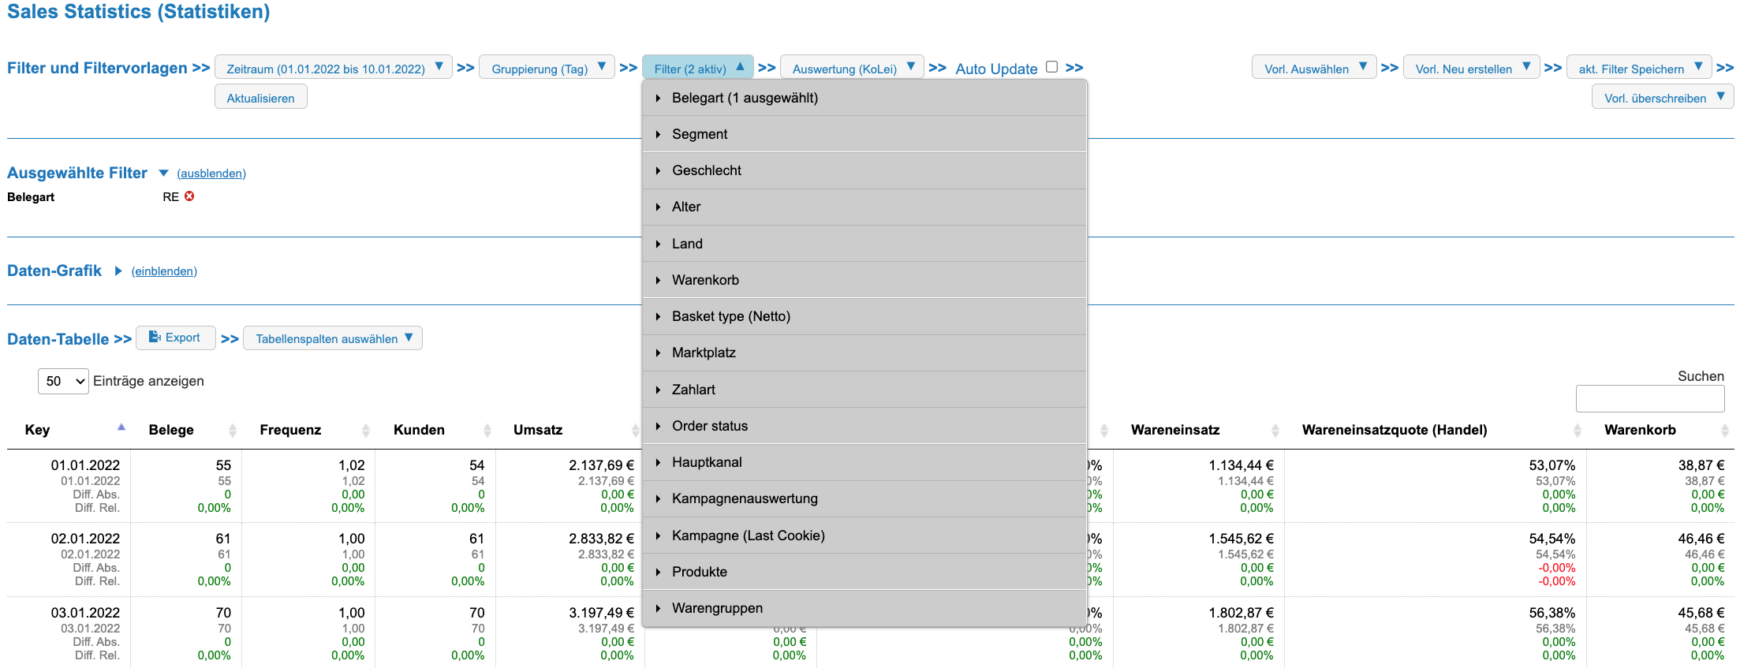Expand Basket type (Netto) filter
1740x668 pixels.
coord(864,316)
